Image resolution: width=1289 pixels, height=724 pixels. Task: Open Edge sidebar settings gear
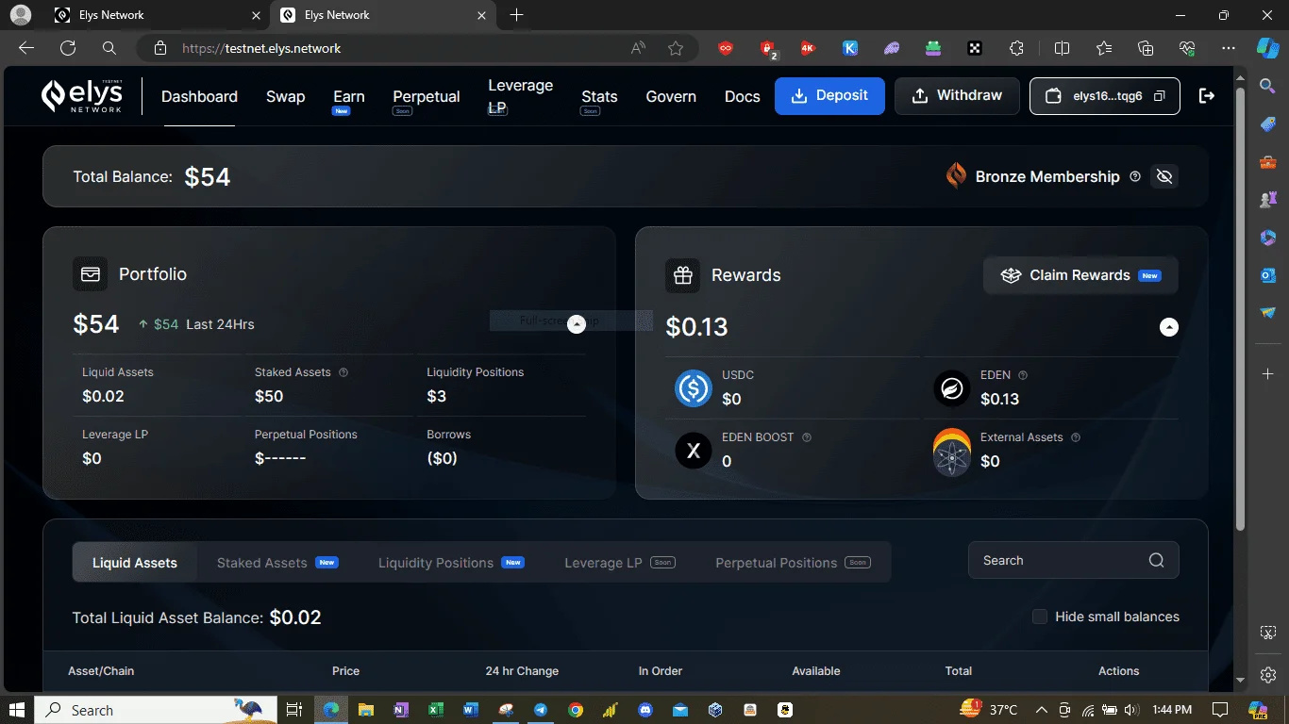click(1268, 675)
